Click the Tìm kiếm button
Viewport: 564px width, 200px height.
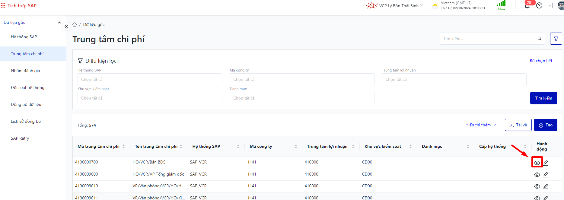click(x=543, y=98)
